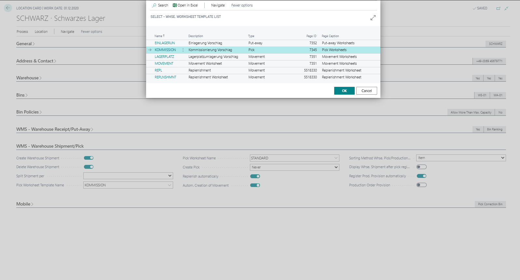Select the MOVEMENT template link
This screenshot has width=520, height=280.
pos(164,64)
